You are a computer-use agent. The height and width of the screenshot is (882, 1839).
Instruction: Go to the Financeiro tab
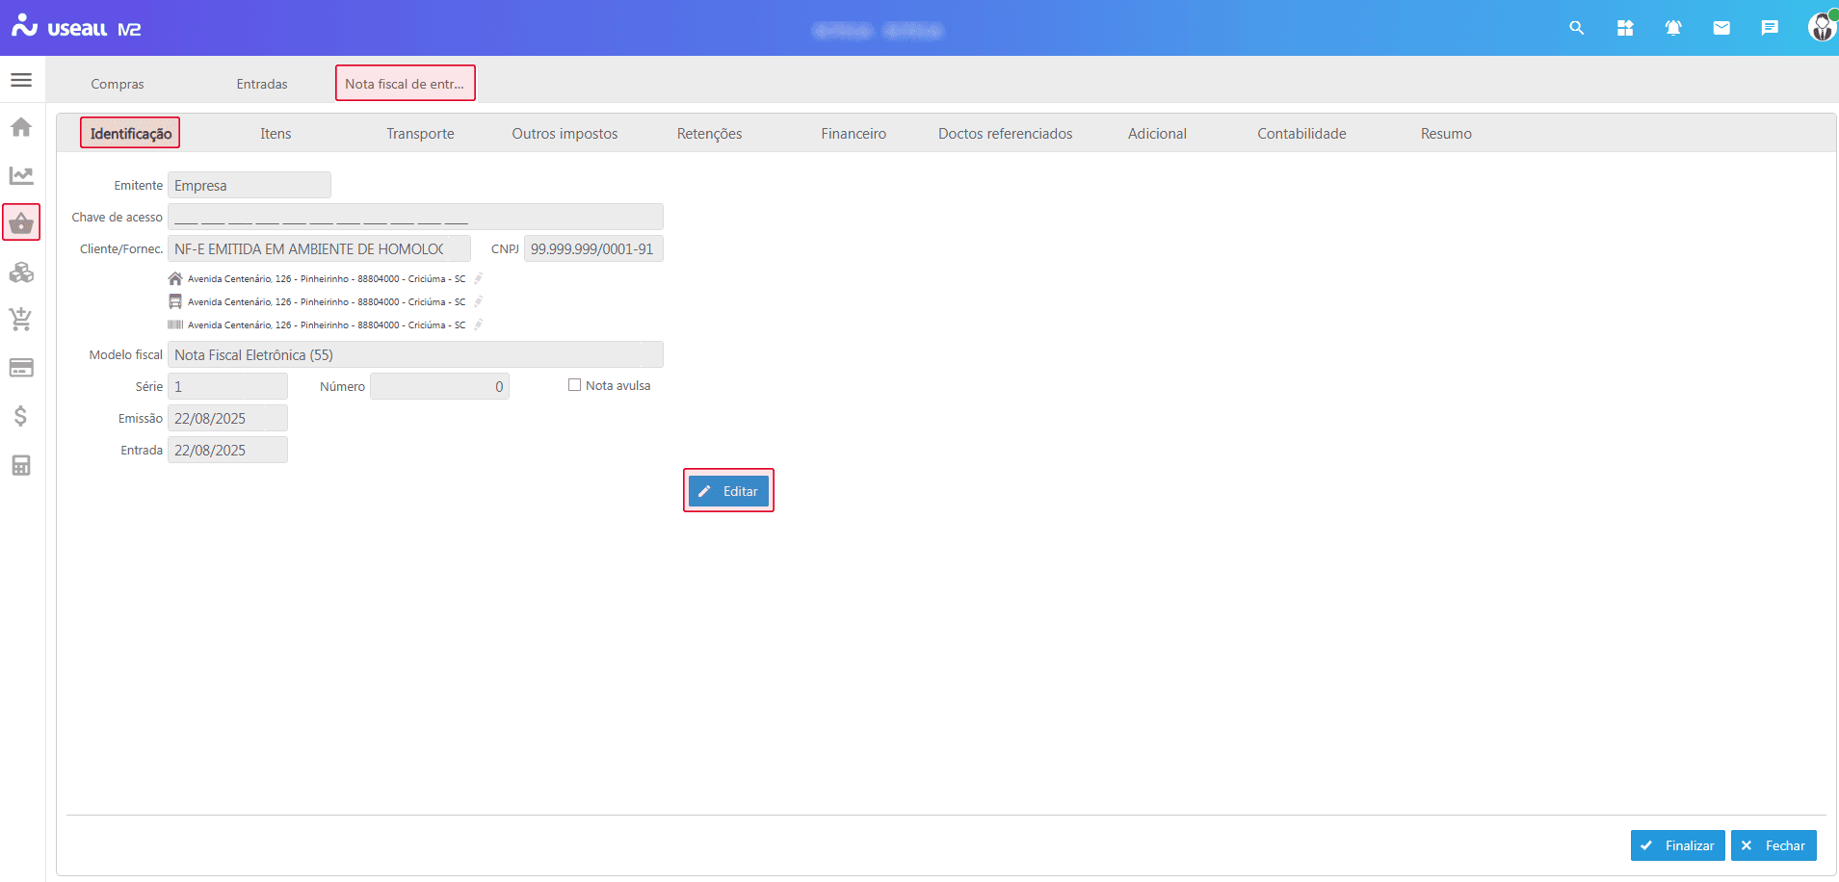[854, 134]
